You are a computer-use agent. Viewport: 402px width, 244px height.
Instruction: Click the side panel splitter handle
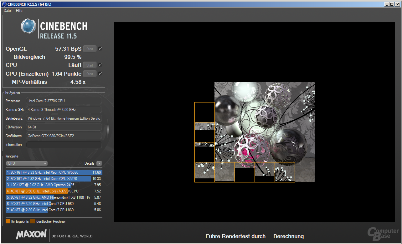point(108,128)
